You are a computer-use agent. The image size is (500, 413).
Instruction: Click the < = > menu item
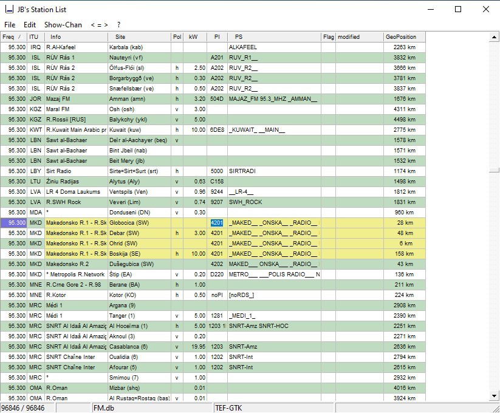click(x=99, y=25)
